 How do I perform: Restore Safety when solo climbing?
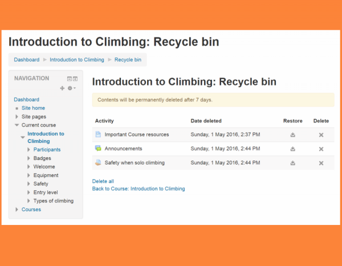click(x=292, y=163)
